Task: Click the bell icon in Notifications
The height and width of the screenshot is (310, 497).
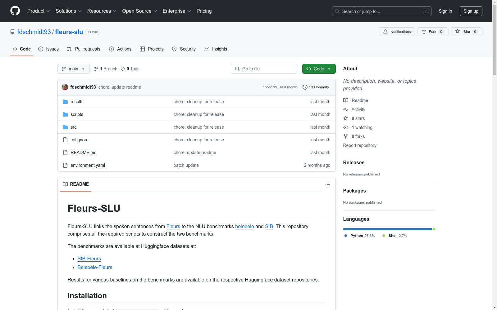Action: coord(385,32)
